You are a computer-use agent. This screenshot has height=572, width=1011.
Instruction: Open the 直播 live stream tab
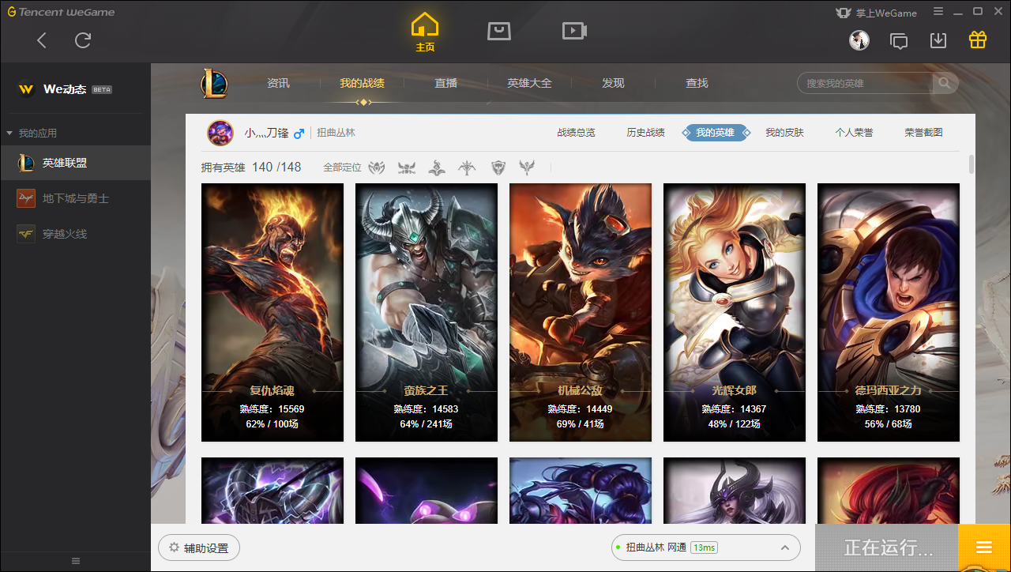[445, 83]
